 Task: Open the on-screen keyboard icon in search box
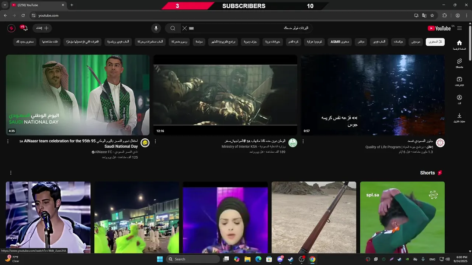(191, 28)
